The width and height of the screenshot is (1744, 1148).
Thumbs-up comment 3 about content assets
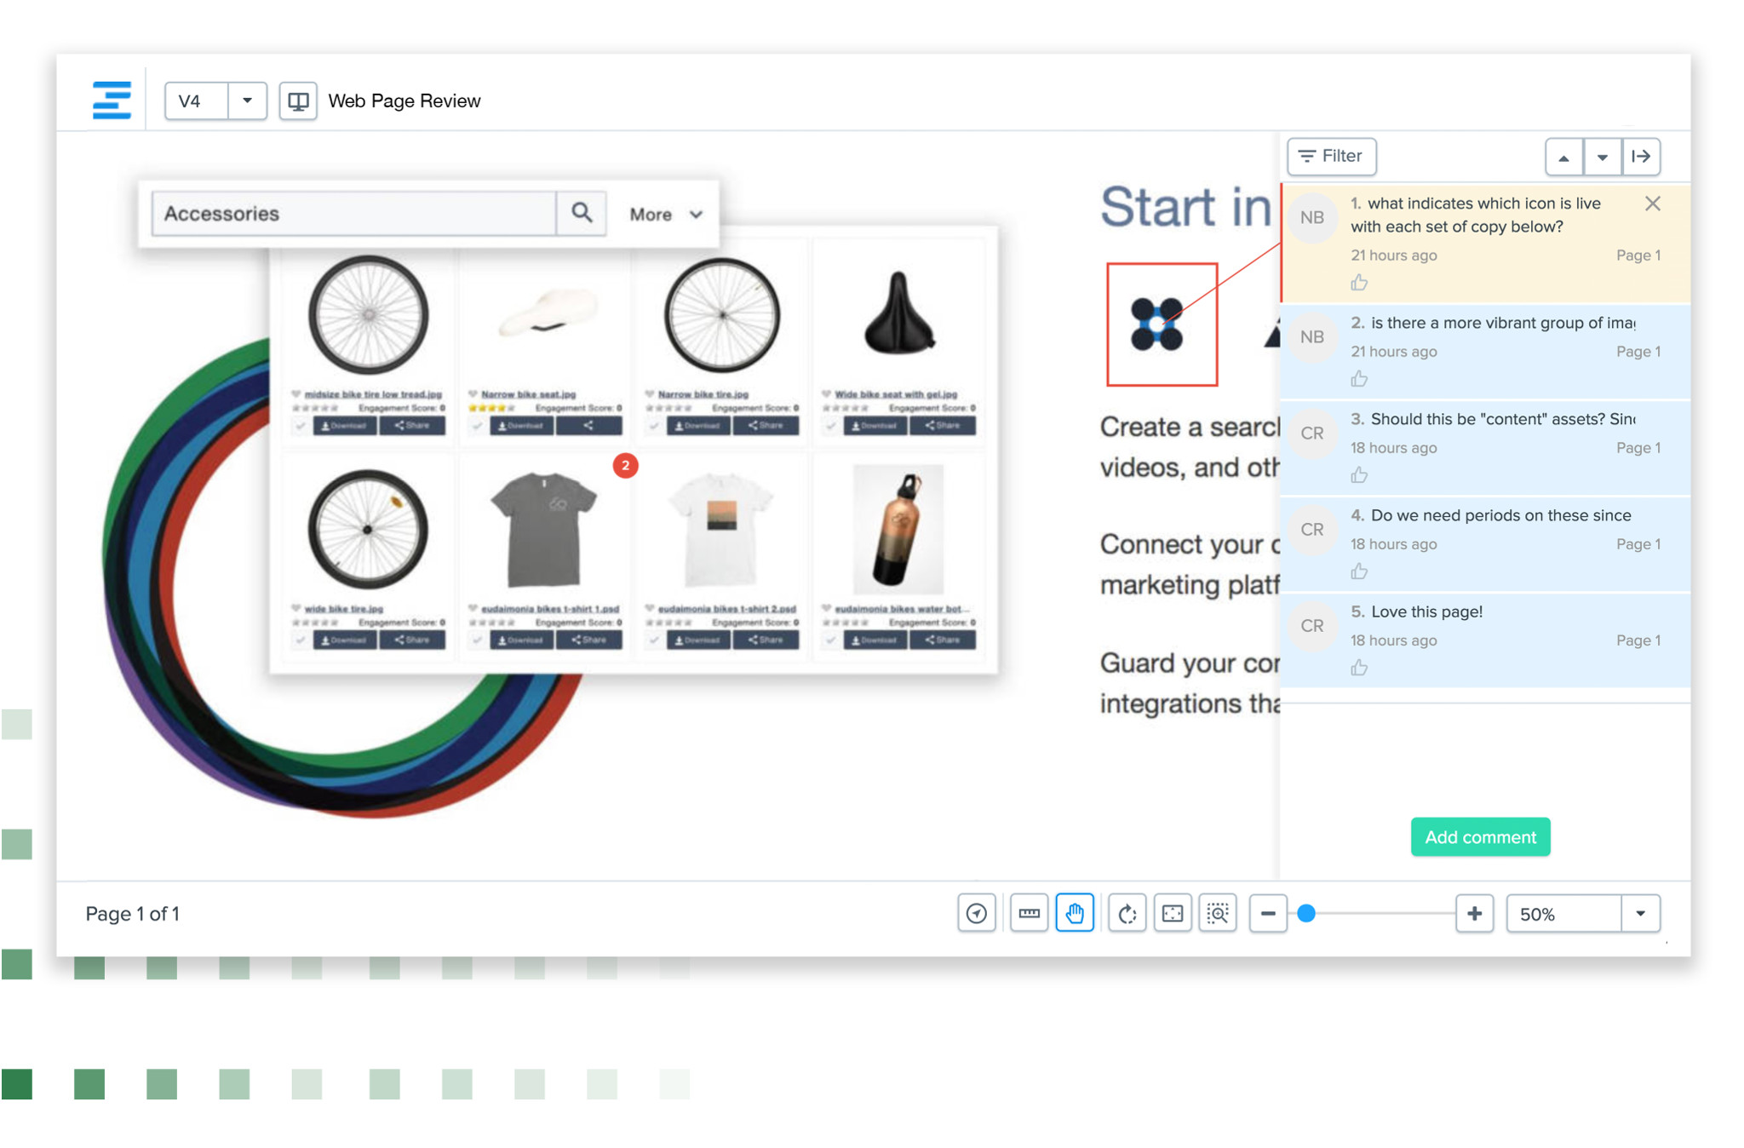pyautogui.click(x=1359, y=475)
